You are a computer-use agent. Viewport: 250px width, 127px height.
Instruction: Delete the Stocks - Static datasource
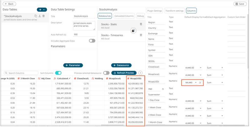pyautogui.click(x=141, y=24)
